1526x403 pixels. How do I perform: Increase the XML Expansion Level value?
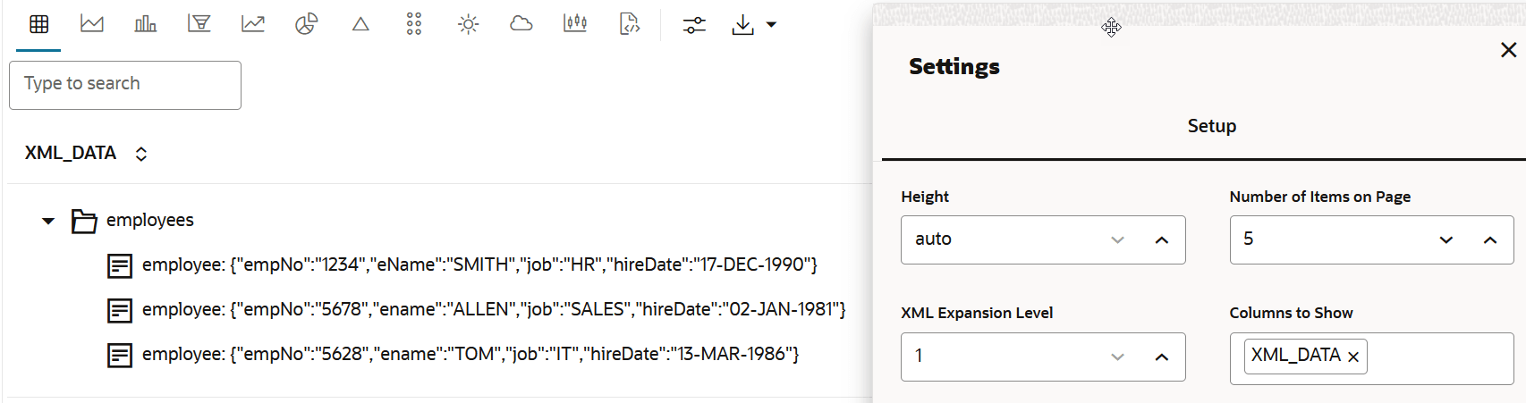[x=1161, y=357]
